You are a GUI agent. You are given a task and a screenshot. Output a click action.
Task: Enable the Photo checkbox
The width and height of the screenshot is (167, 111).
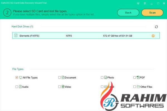[102, 77]
